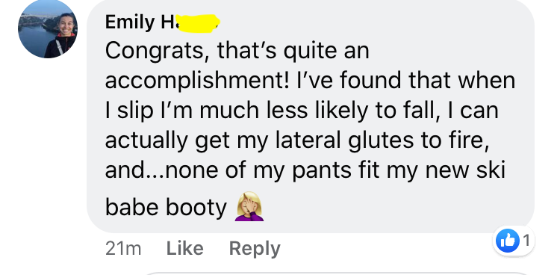Click the smiling face in the avatar
The height and width of the screenshot is (275, 560).
(x=66, y=24)
